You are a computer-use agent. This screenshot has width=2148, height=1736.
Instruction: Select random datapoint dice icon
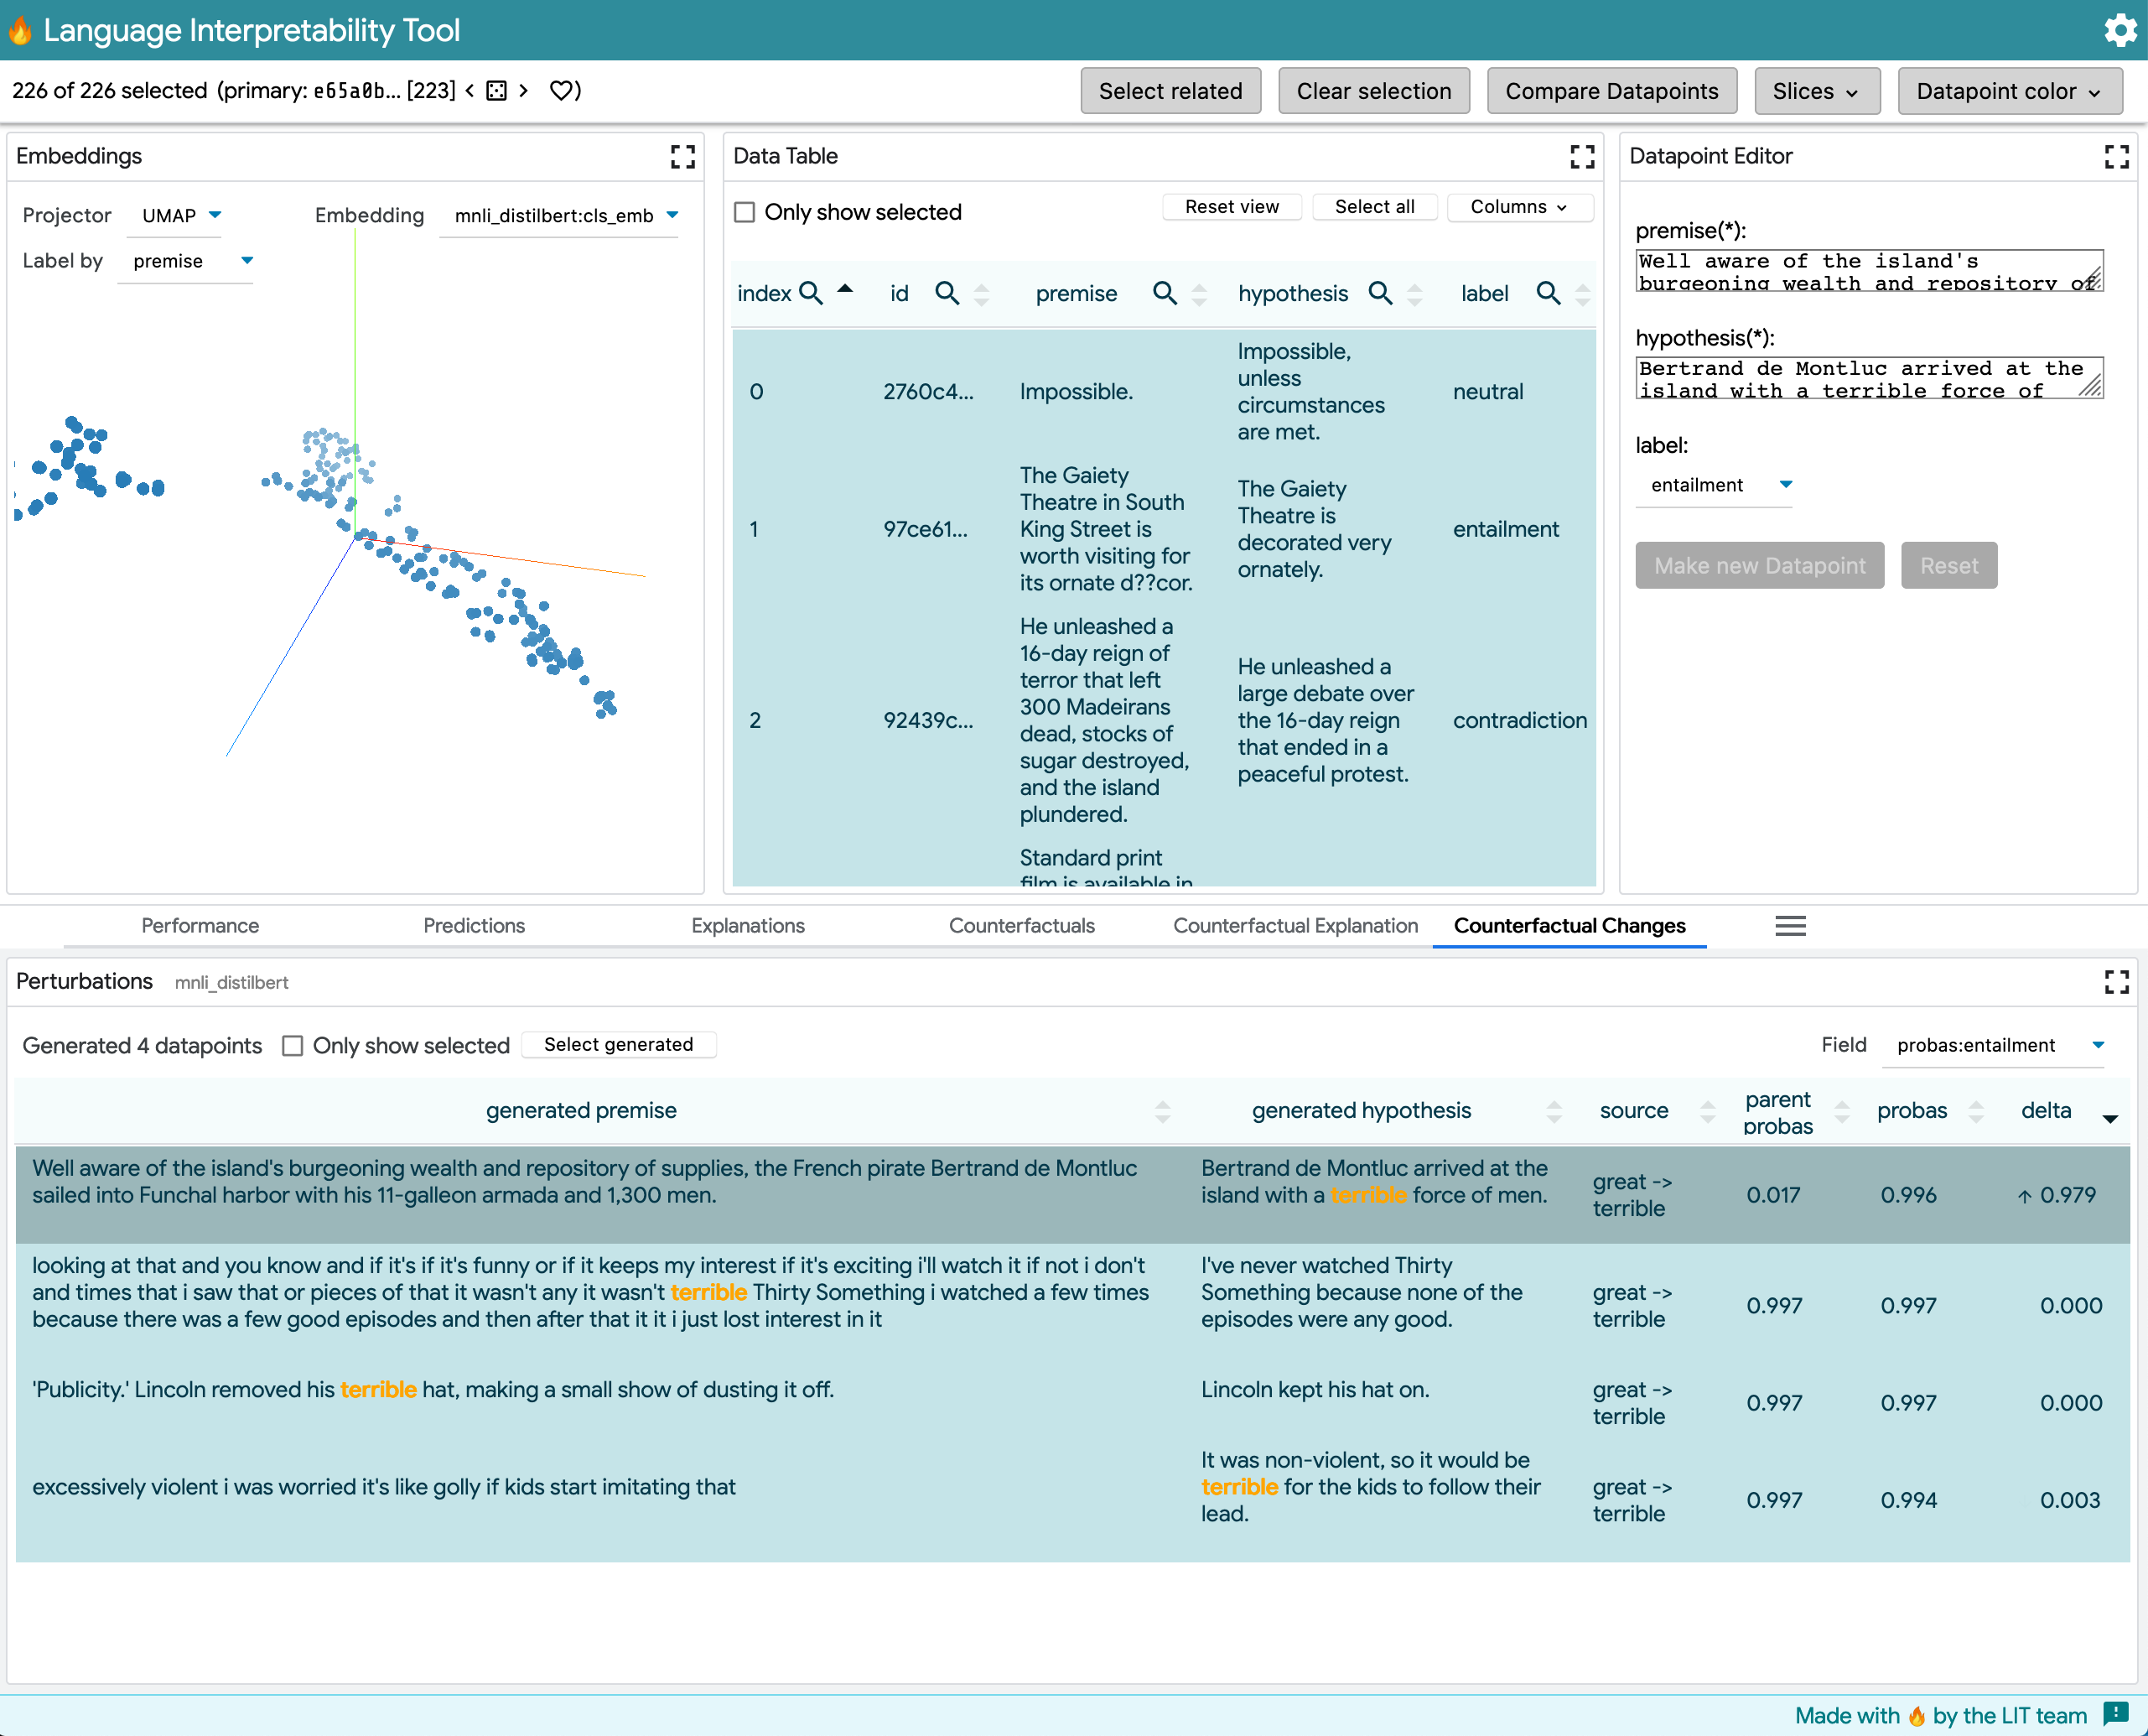(x=495, y=91)
